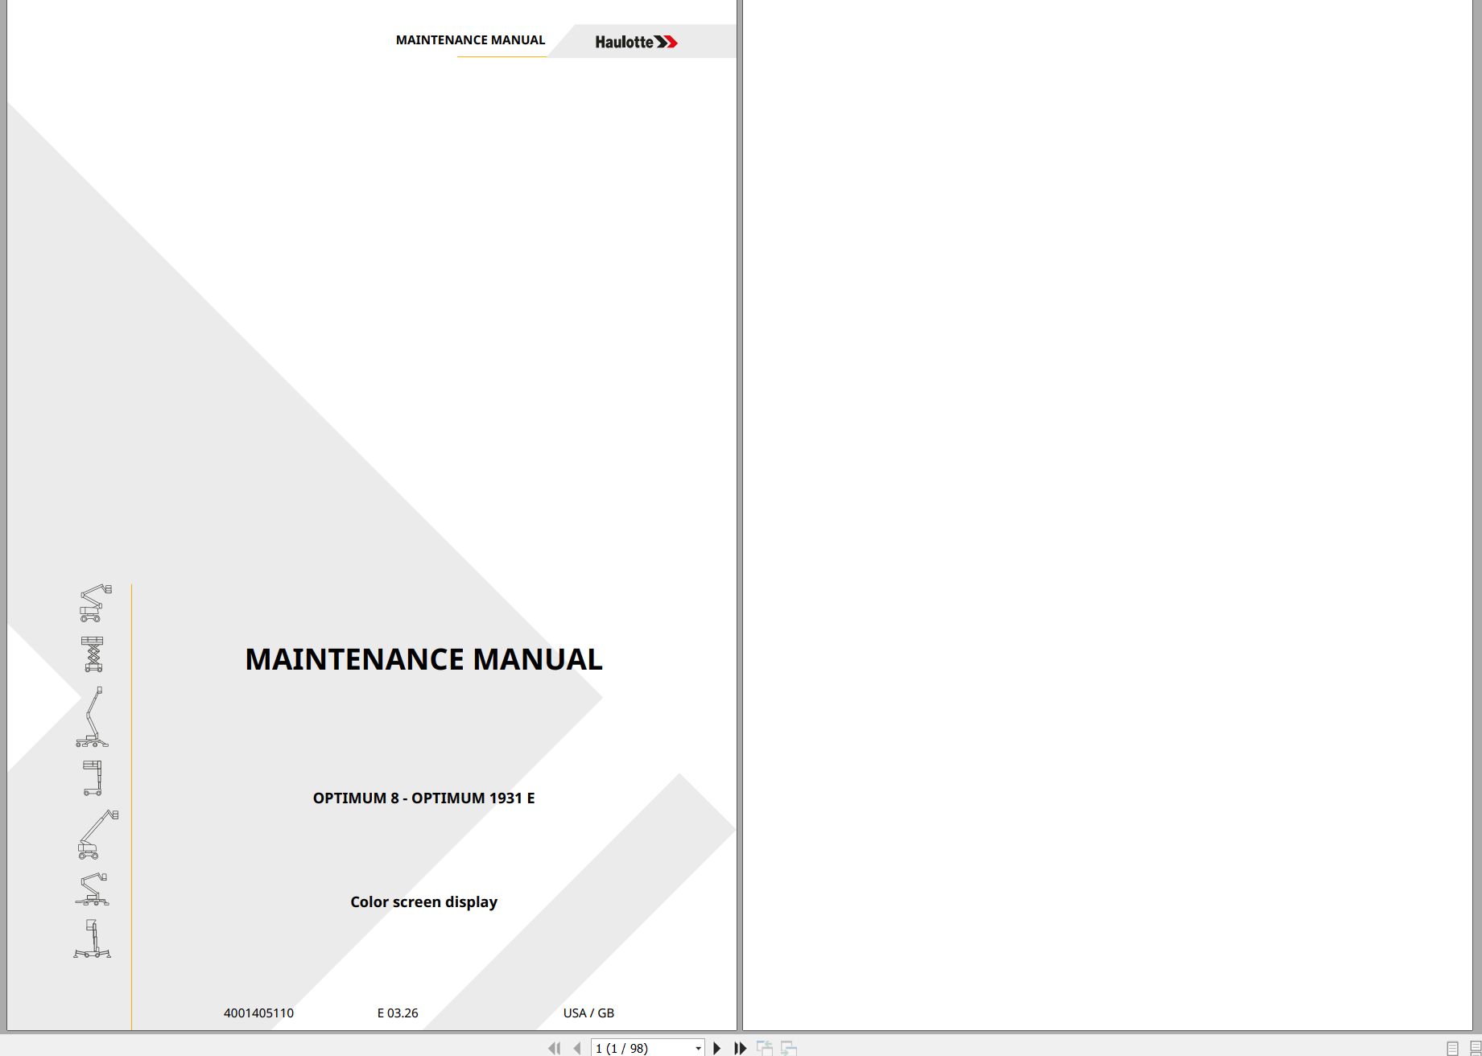
Task: Click the articulating boom lift icon at top of sidebar
Action: (95, 603)
